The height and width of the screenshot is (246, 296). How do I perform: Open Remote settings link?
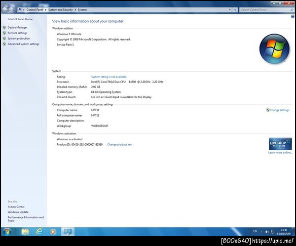tap(17, 33)
